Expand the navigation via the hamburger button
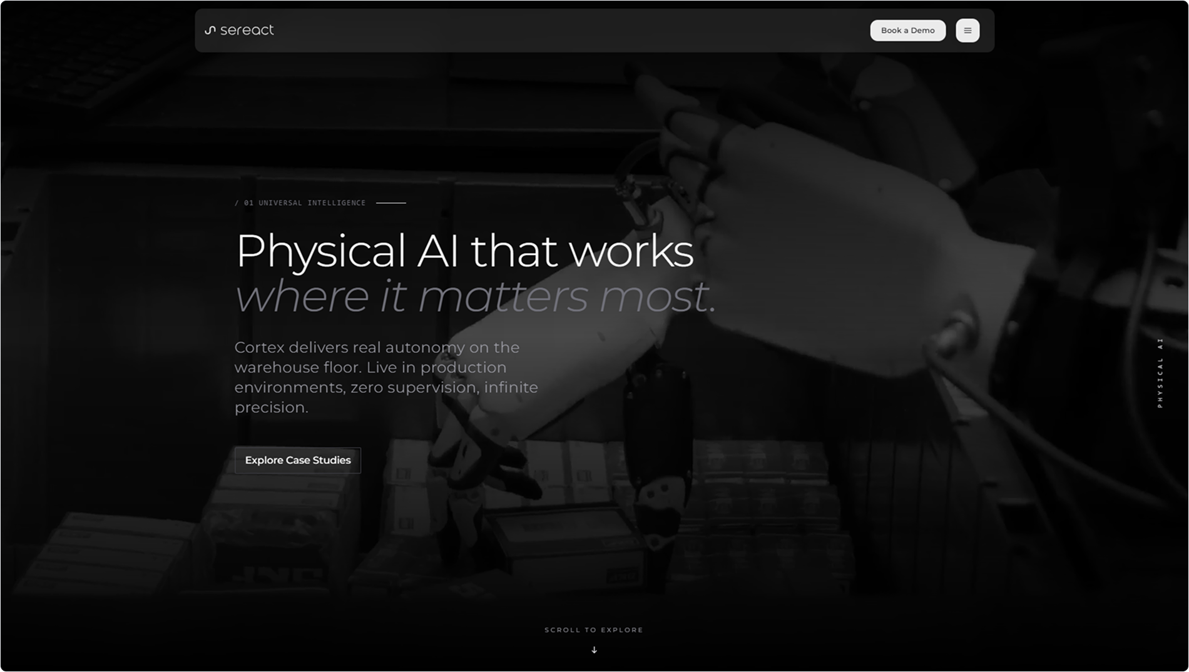1189x672 pixels. [x=967, y=30]
